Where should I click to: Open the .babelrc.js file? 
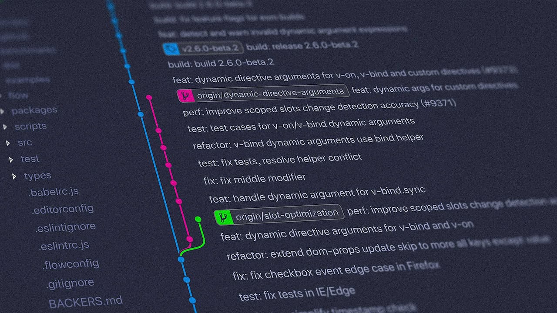pyautogui.click(x=54, y=192)
